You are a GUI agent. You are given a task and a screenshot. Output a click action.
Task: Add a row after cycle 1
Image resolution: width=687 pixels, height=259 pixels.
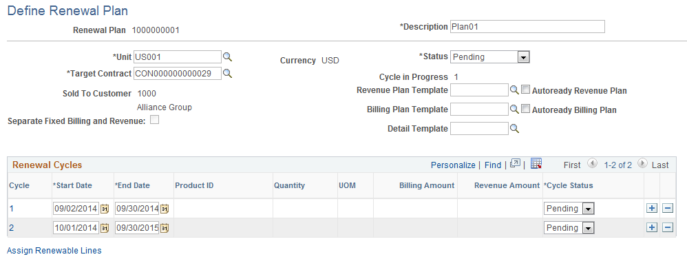tap(652, 208)
